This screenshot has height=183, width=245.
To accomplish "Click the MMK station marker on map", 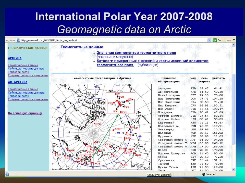I will point(67,149).
